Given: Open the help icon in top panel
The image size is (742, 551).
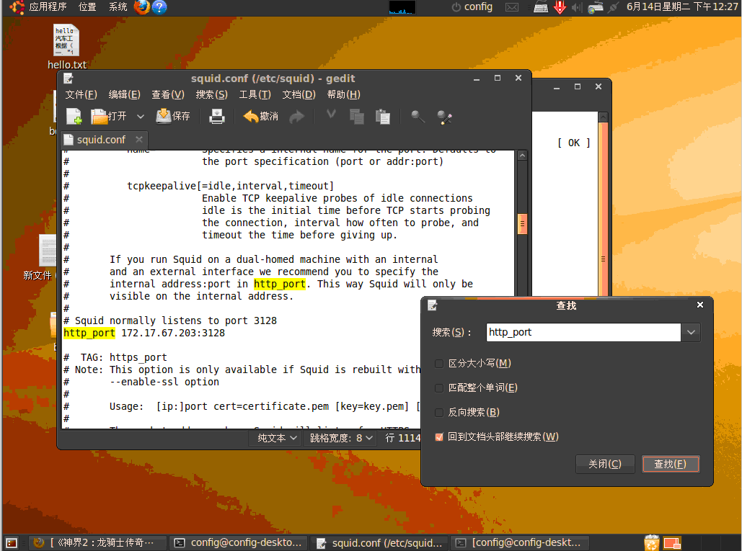Looking at the screenshot, I should [159, 6].
